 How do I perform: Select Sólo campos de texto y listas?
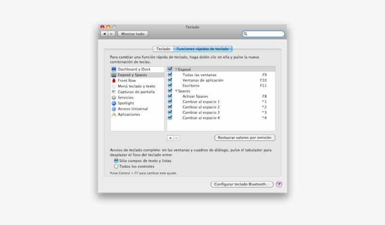point(116,161)
